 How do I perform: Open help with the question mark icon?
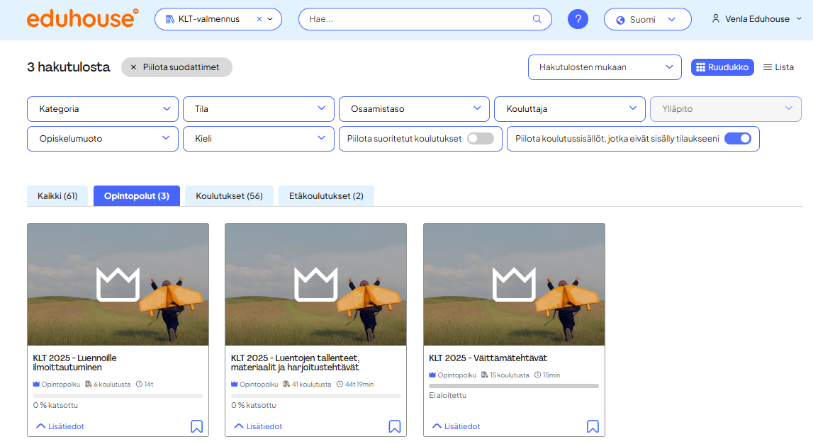tap(578, 19)
